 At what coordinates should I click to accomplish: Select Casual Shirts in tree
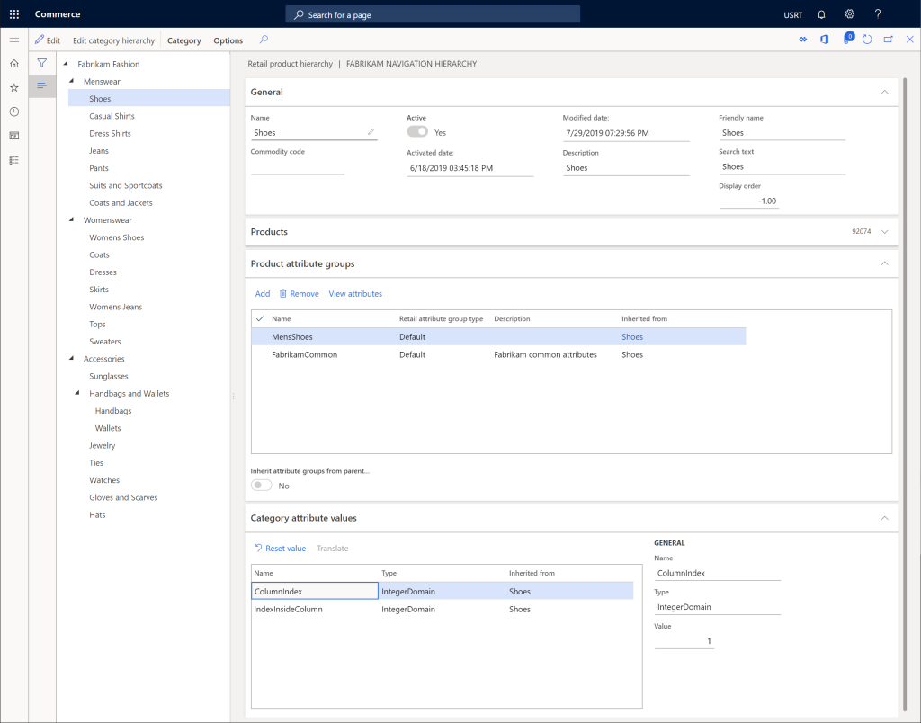point(112,116)
